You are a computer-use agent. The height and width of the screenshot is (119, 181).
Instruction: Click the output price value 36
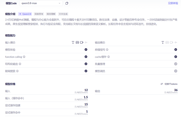[176, 90]
